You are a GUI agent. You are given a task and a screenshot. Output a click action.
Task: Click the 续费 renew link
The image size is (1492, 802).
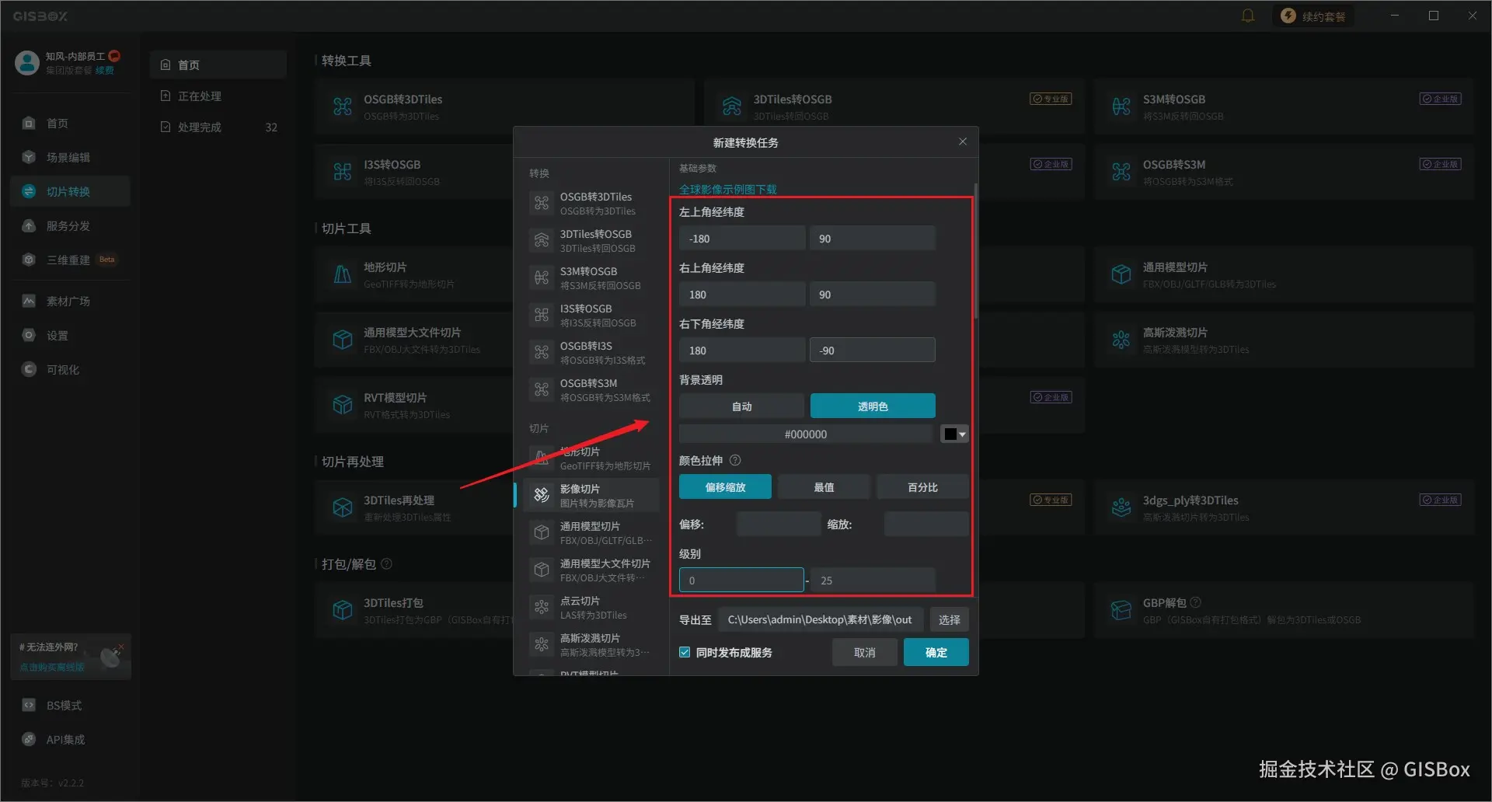(x=105, y=70)
